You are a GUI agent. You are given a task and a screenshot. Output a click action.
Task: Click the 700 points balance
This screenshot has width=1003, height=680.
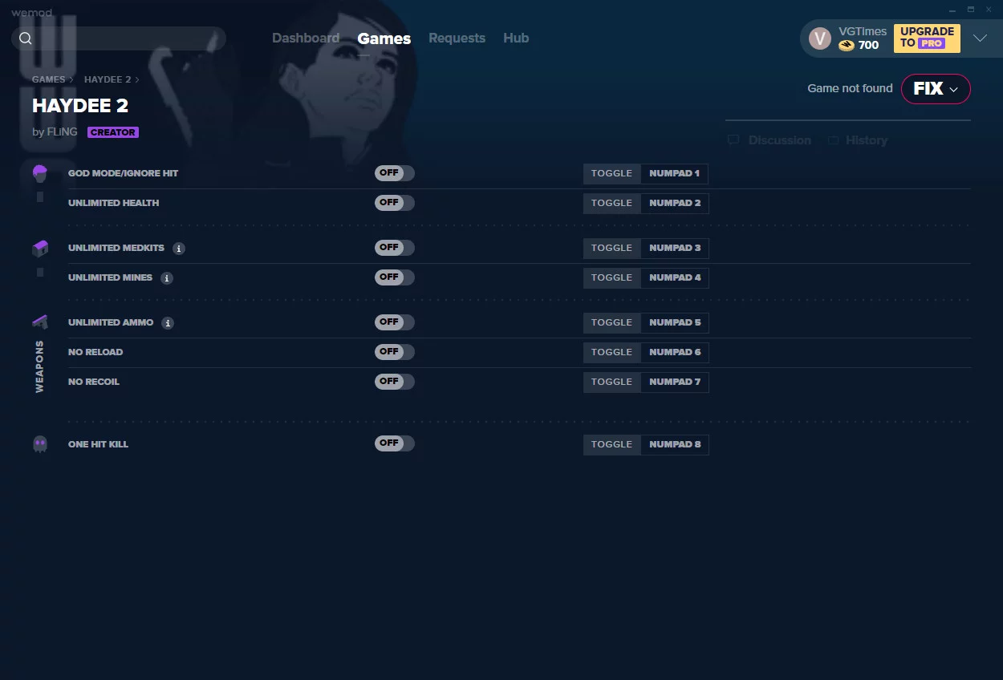868,46
